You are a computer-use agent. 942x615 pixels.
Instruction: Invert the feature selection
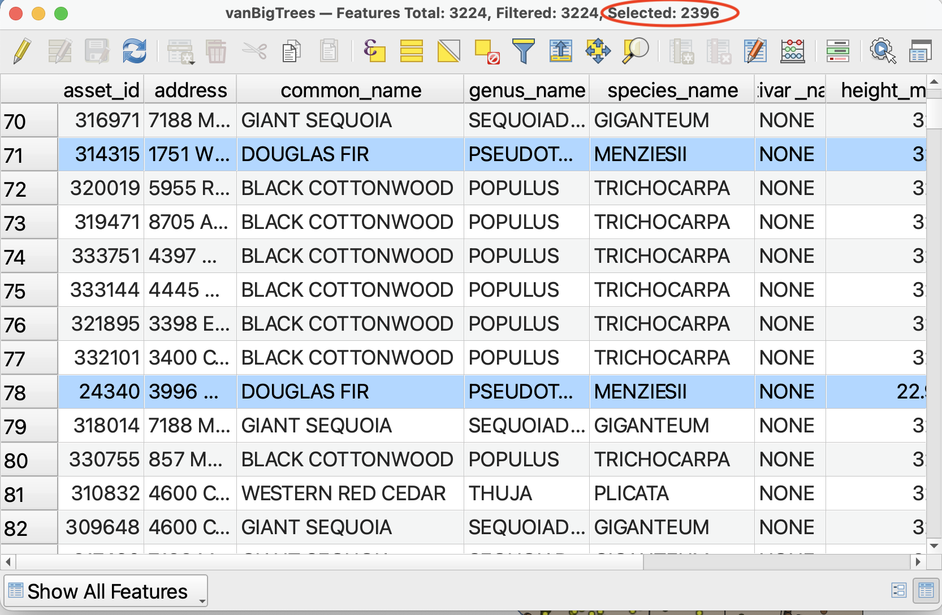click(x=448, y=51)
